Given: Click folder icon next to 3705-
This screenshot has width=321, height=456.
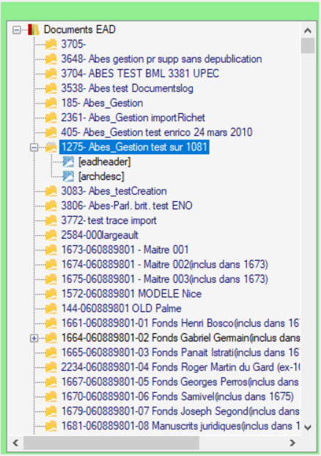Looking at the screenshot, I should [51, 45].
